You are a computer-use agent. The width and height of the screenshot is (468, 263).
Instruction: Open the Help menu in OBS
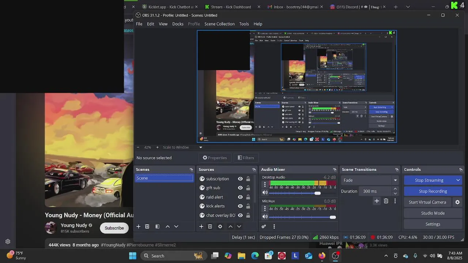point(258,24)
